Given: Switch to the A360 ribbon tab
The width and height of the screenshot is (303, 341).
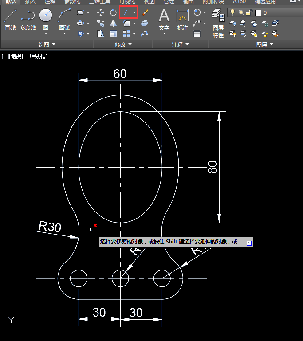Looking at the screenshot, I should (x=239, y=2).
